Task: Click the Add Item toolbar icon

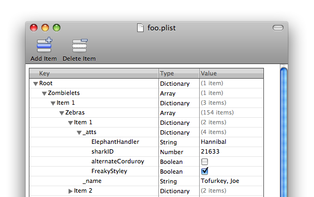Action: tap(44, 45)
